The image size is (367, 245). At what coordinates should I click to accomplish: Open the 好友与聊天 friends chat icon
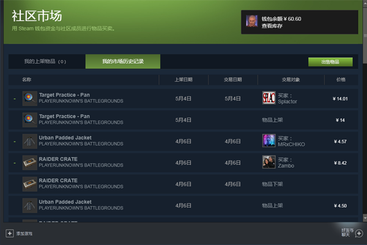pyautogui.click(x=358, y=233)
